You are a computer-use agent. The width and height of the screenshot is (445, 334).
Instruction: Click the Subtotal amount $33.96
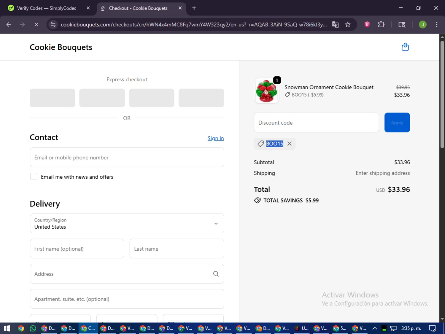pyautogui.click(x=402, y=162)
